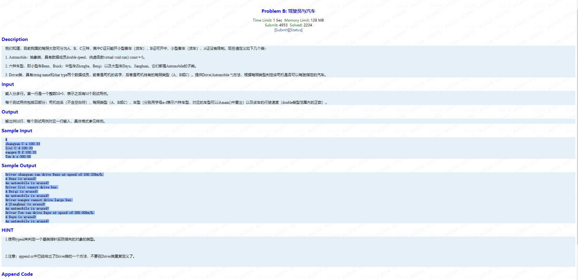578x280 pixels.
Task: Select the Input heading
Action: tap(8, 84)
